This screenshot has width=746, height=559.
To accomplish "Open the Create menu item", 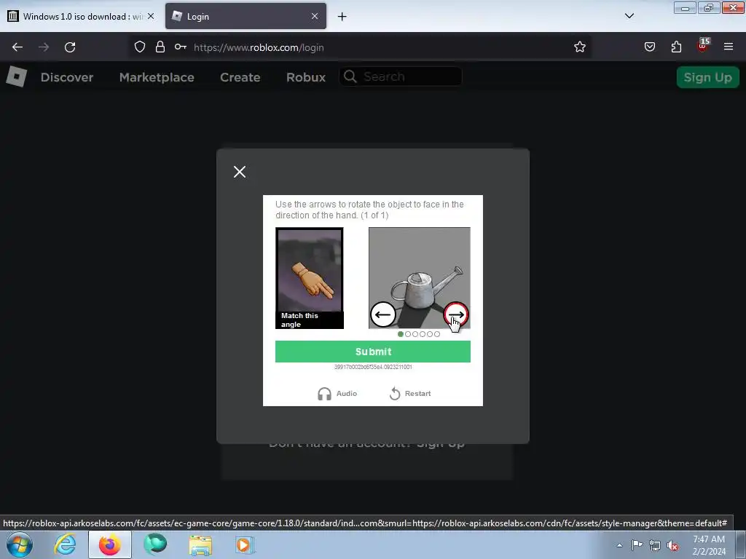I will (240, 77).
